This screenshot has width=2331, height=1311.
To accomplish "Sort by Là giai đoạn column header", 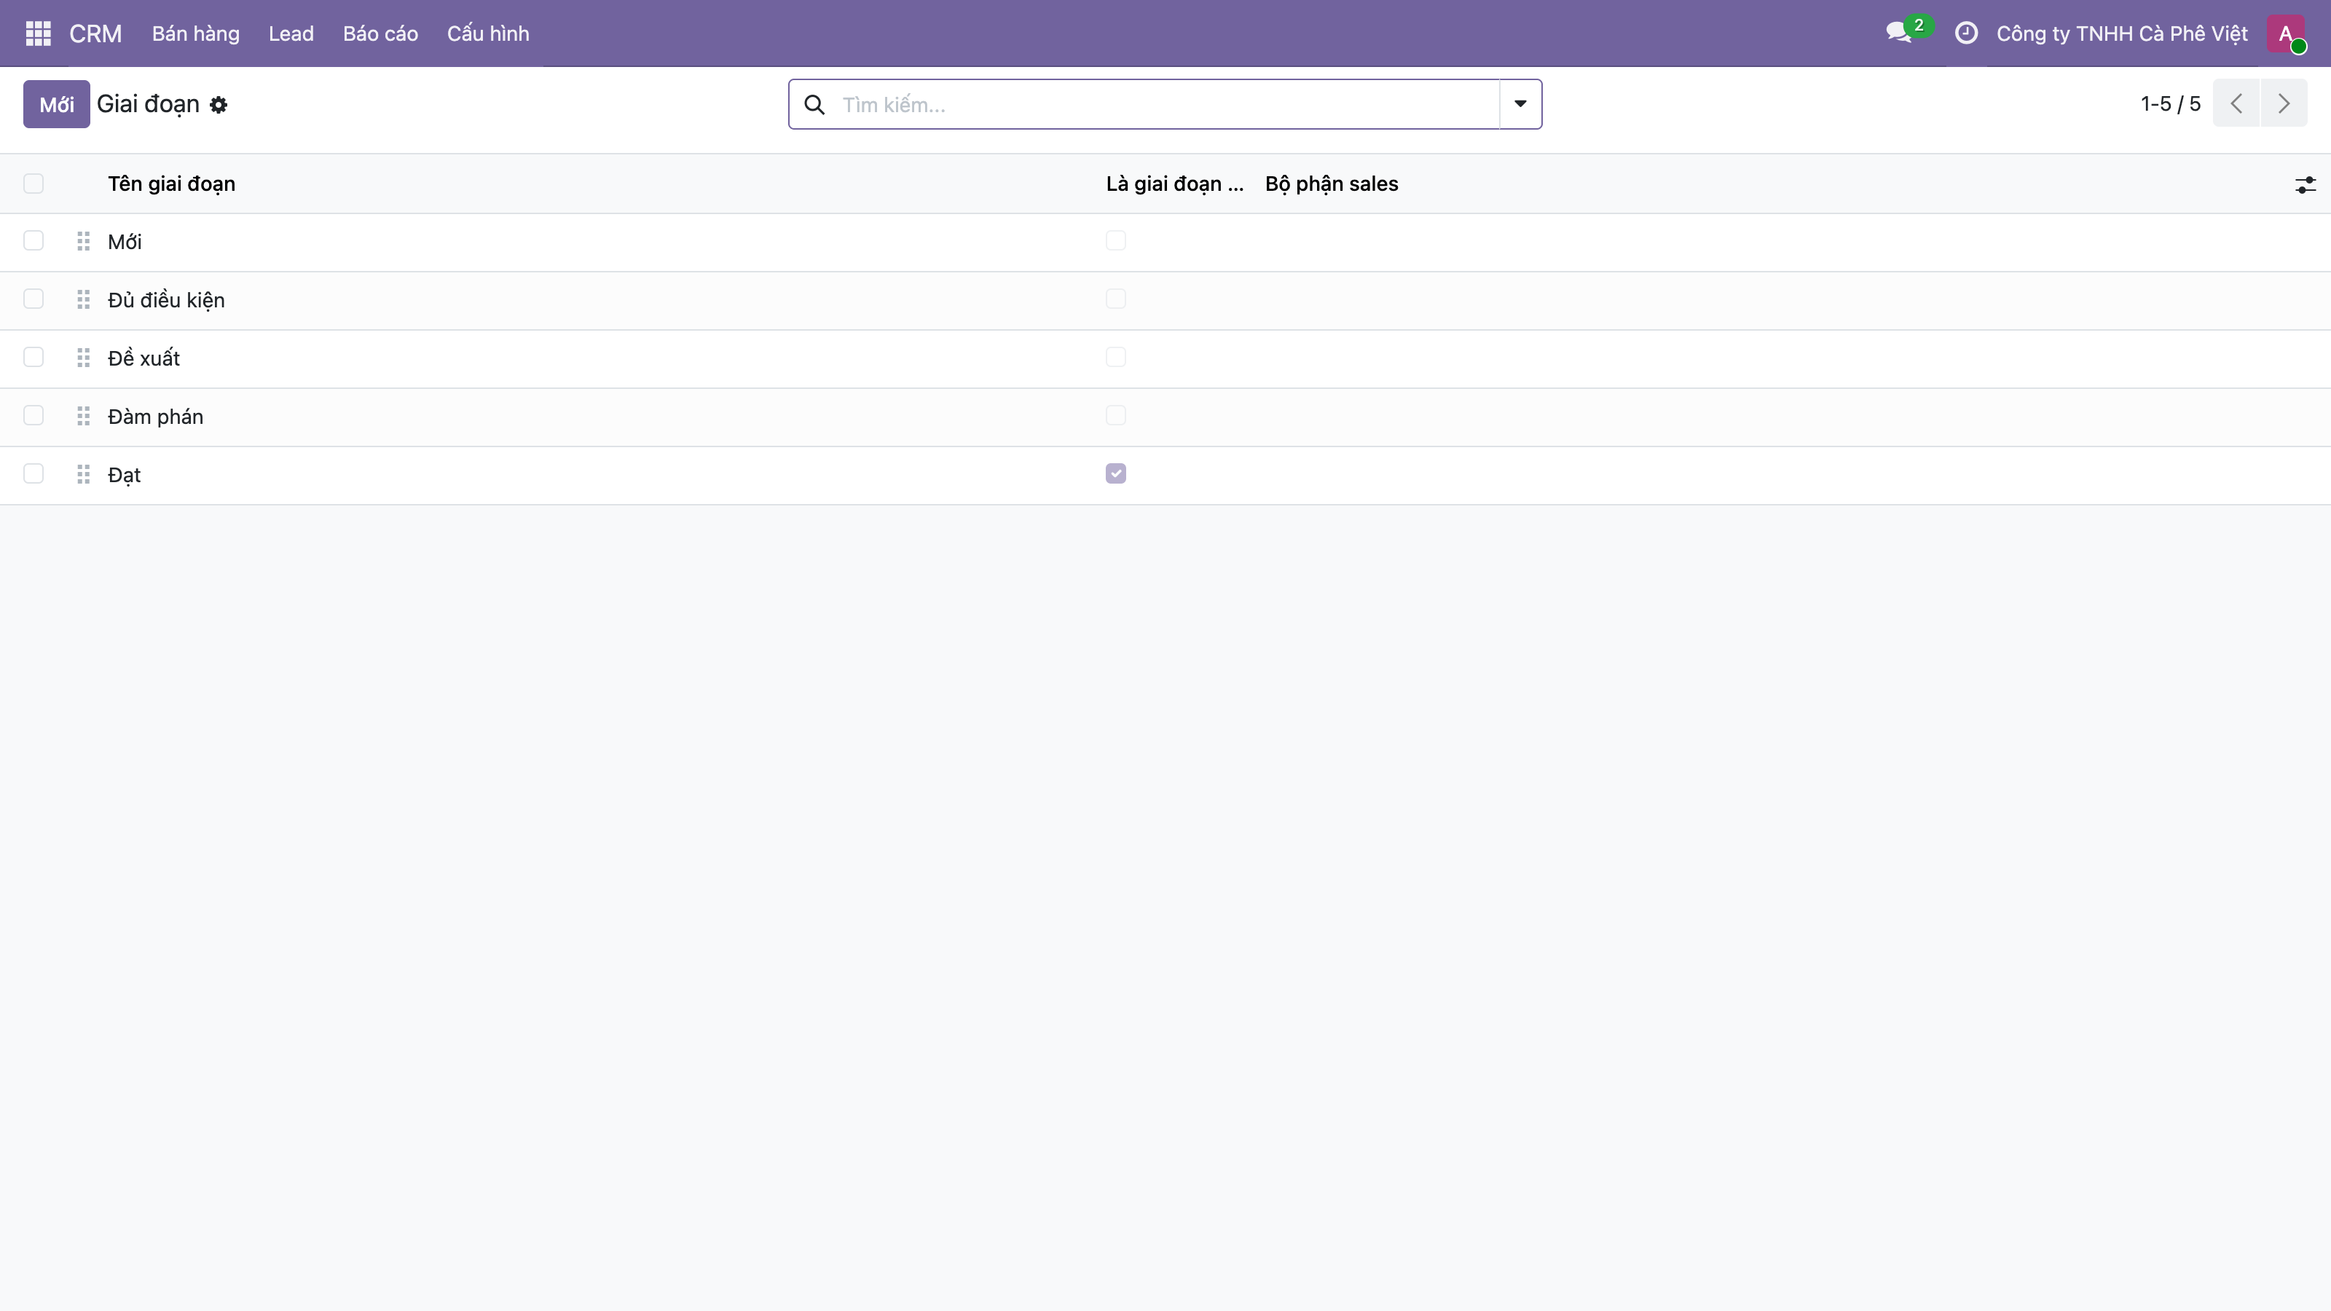I will pos(1174,184).
